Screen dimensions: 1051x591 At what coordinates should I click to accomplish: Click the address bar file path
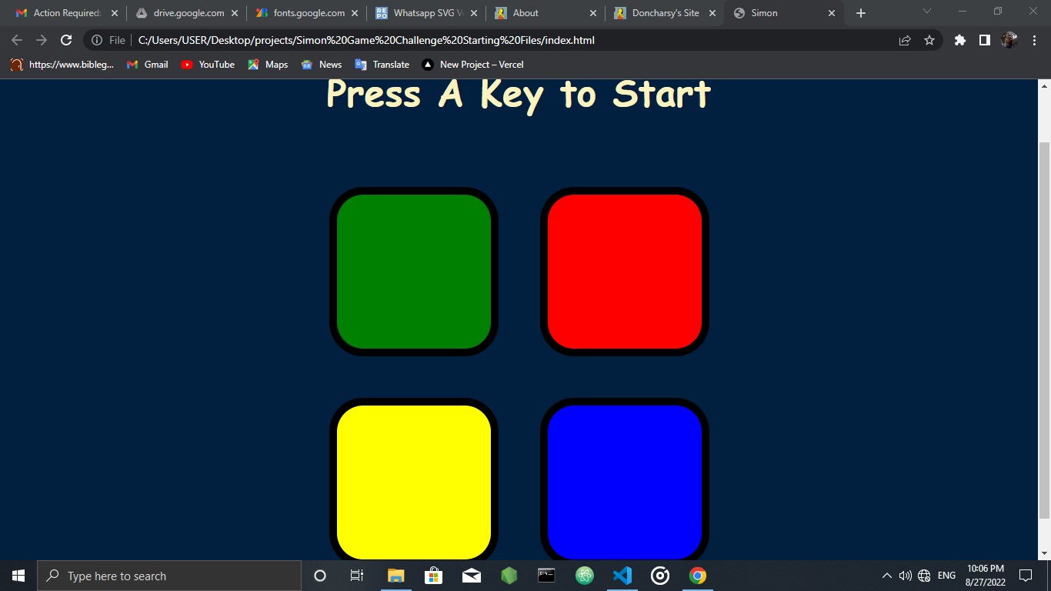(x=366, y=40)
